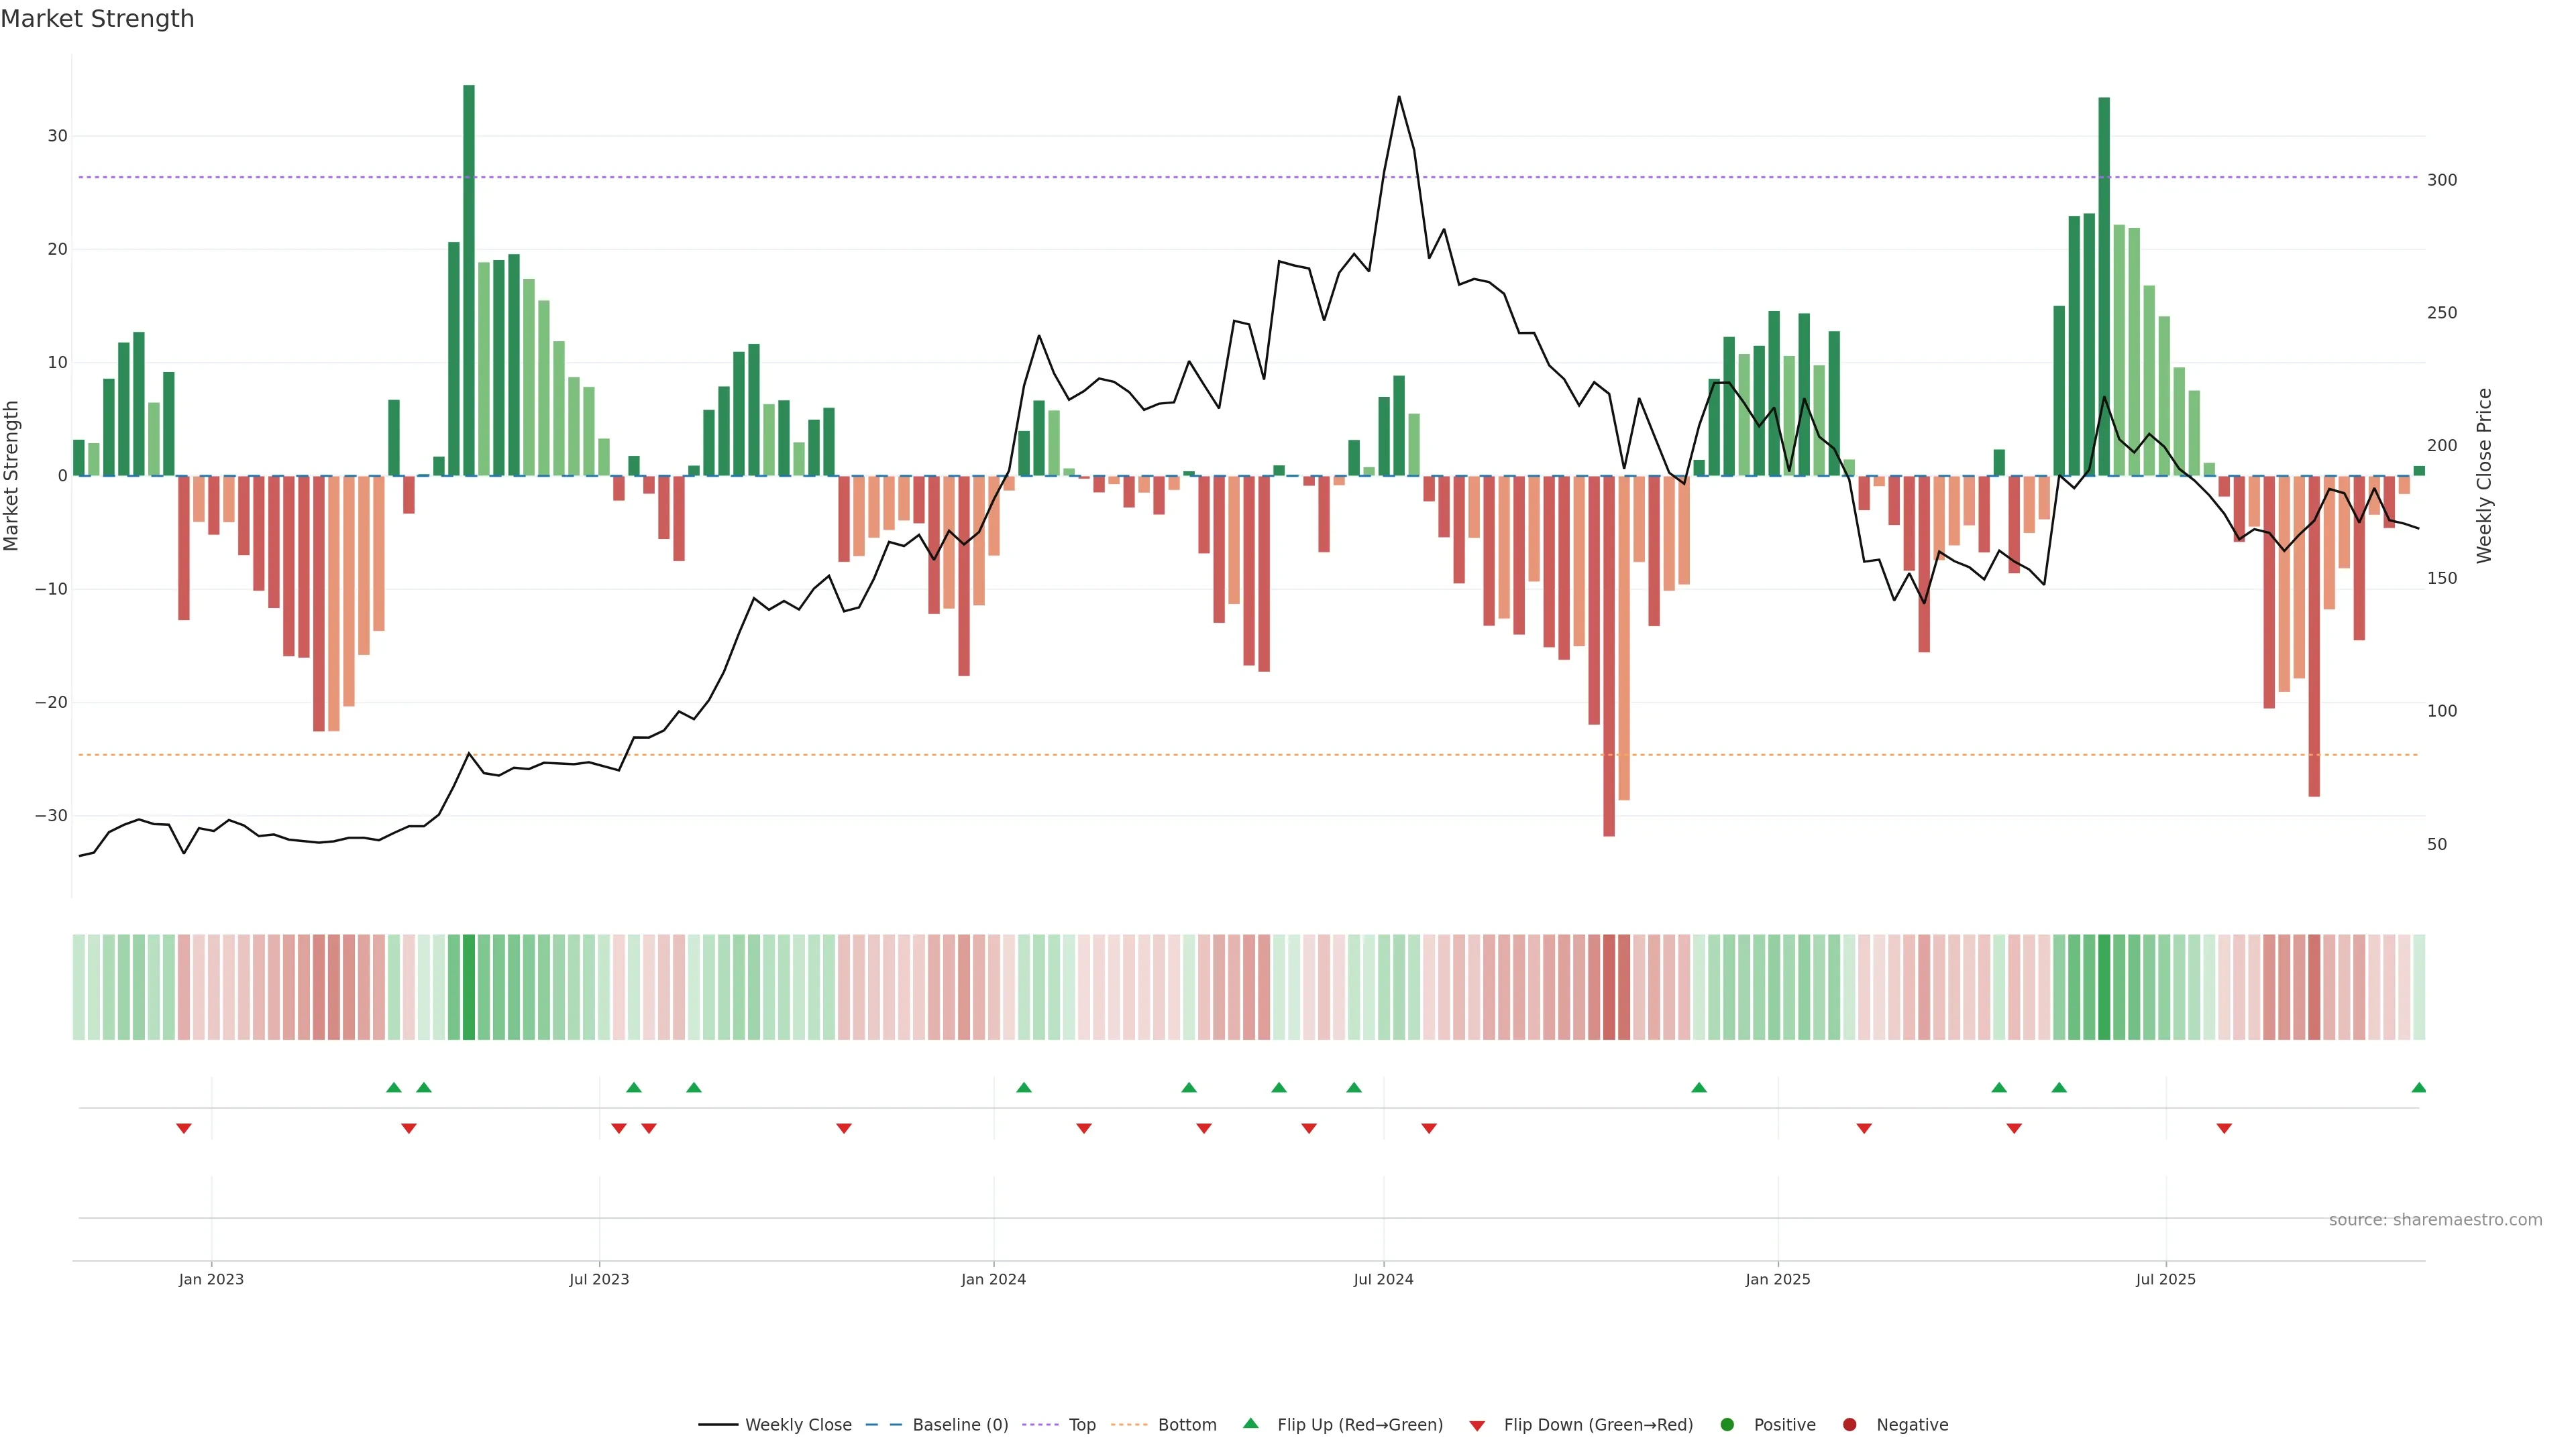Click the Jul 2024 x-axis label
The image size is (2576, 1448).
coord(1383,1279)
